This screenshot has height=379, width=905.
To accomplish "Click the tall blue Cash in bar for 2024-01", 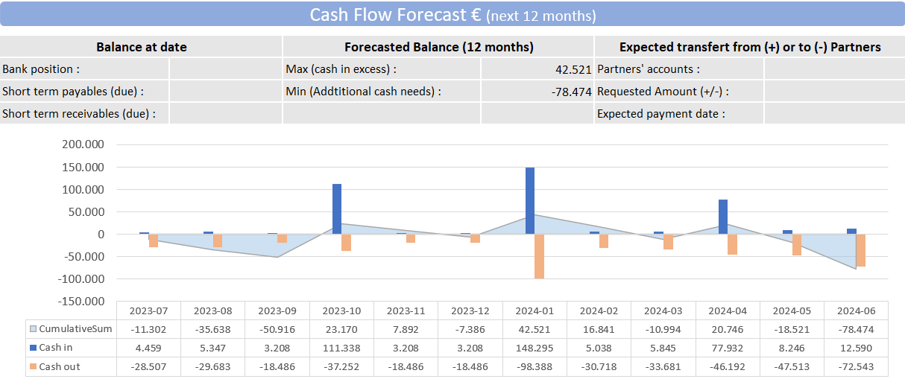I will click(x=530, y=200).
